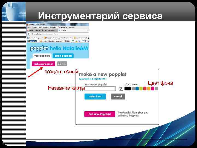Pick the orange color swatch
This screenshot has width=197, height=148.
(149, 89)
